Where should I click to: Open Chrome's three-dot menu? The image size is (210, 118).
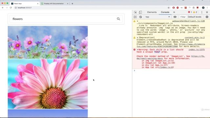(207, 8)
